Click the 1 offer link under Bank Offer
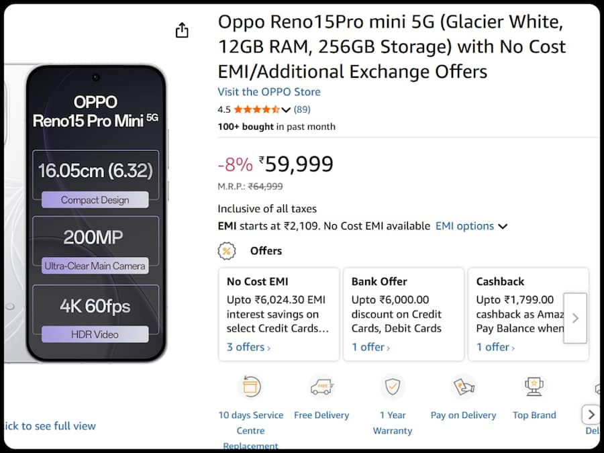604x453 pixels. coord(368,347)
